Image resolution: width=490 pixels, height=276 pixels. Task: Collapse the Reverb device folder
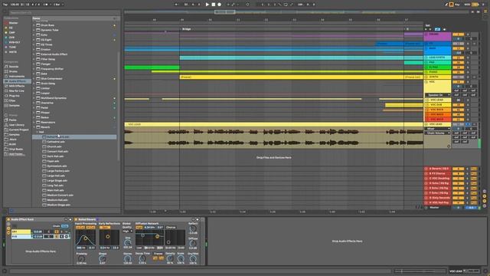pyautogui.click(x=34, y=127)
